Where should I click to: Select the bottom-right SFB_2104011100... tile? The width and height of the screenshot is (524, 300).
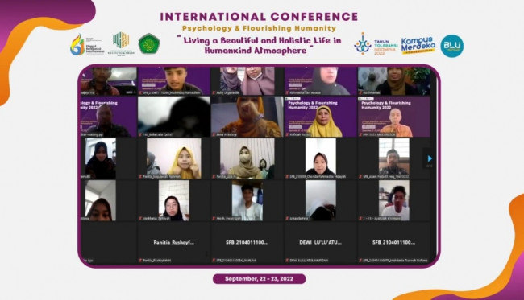[x=394, y=243]
